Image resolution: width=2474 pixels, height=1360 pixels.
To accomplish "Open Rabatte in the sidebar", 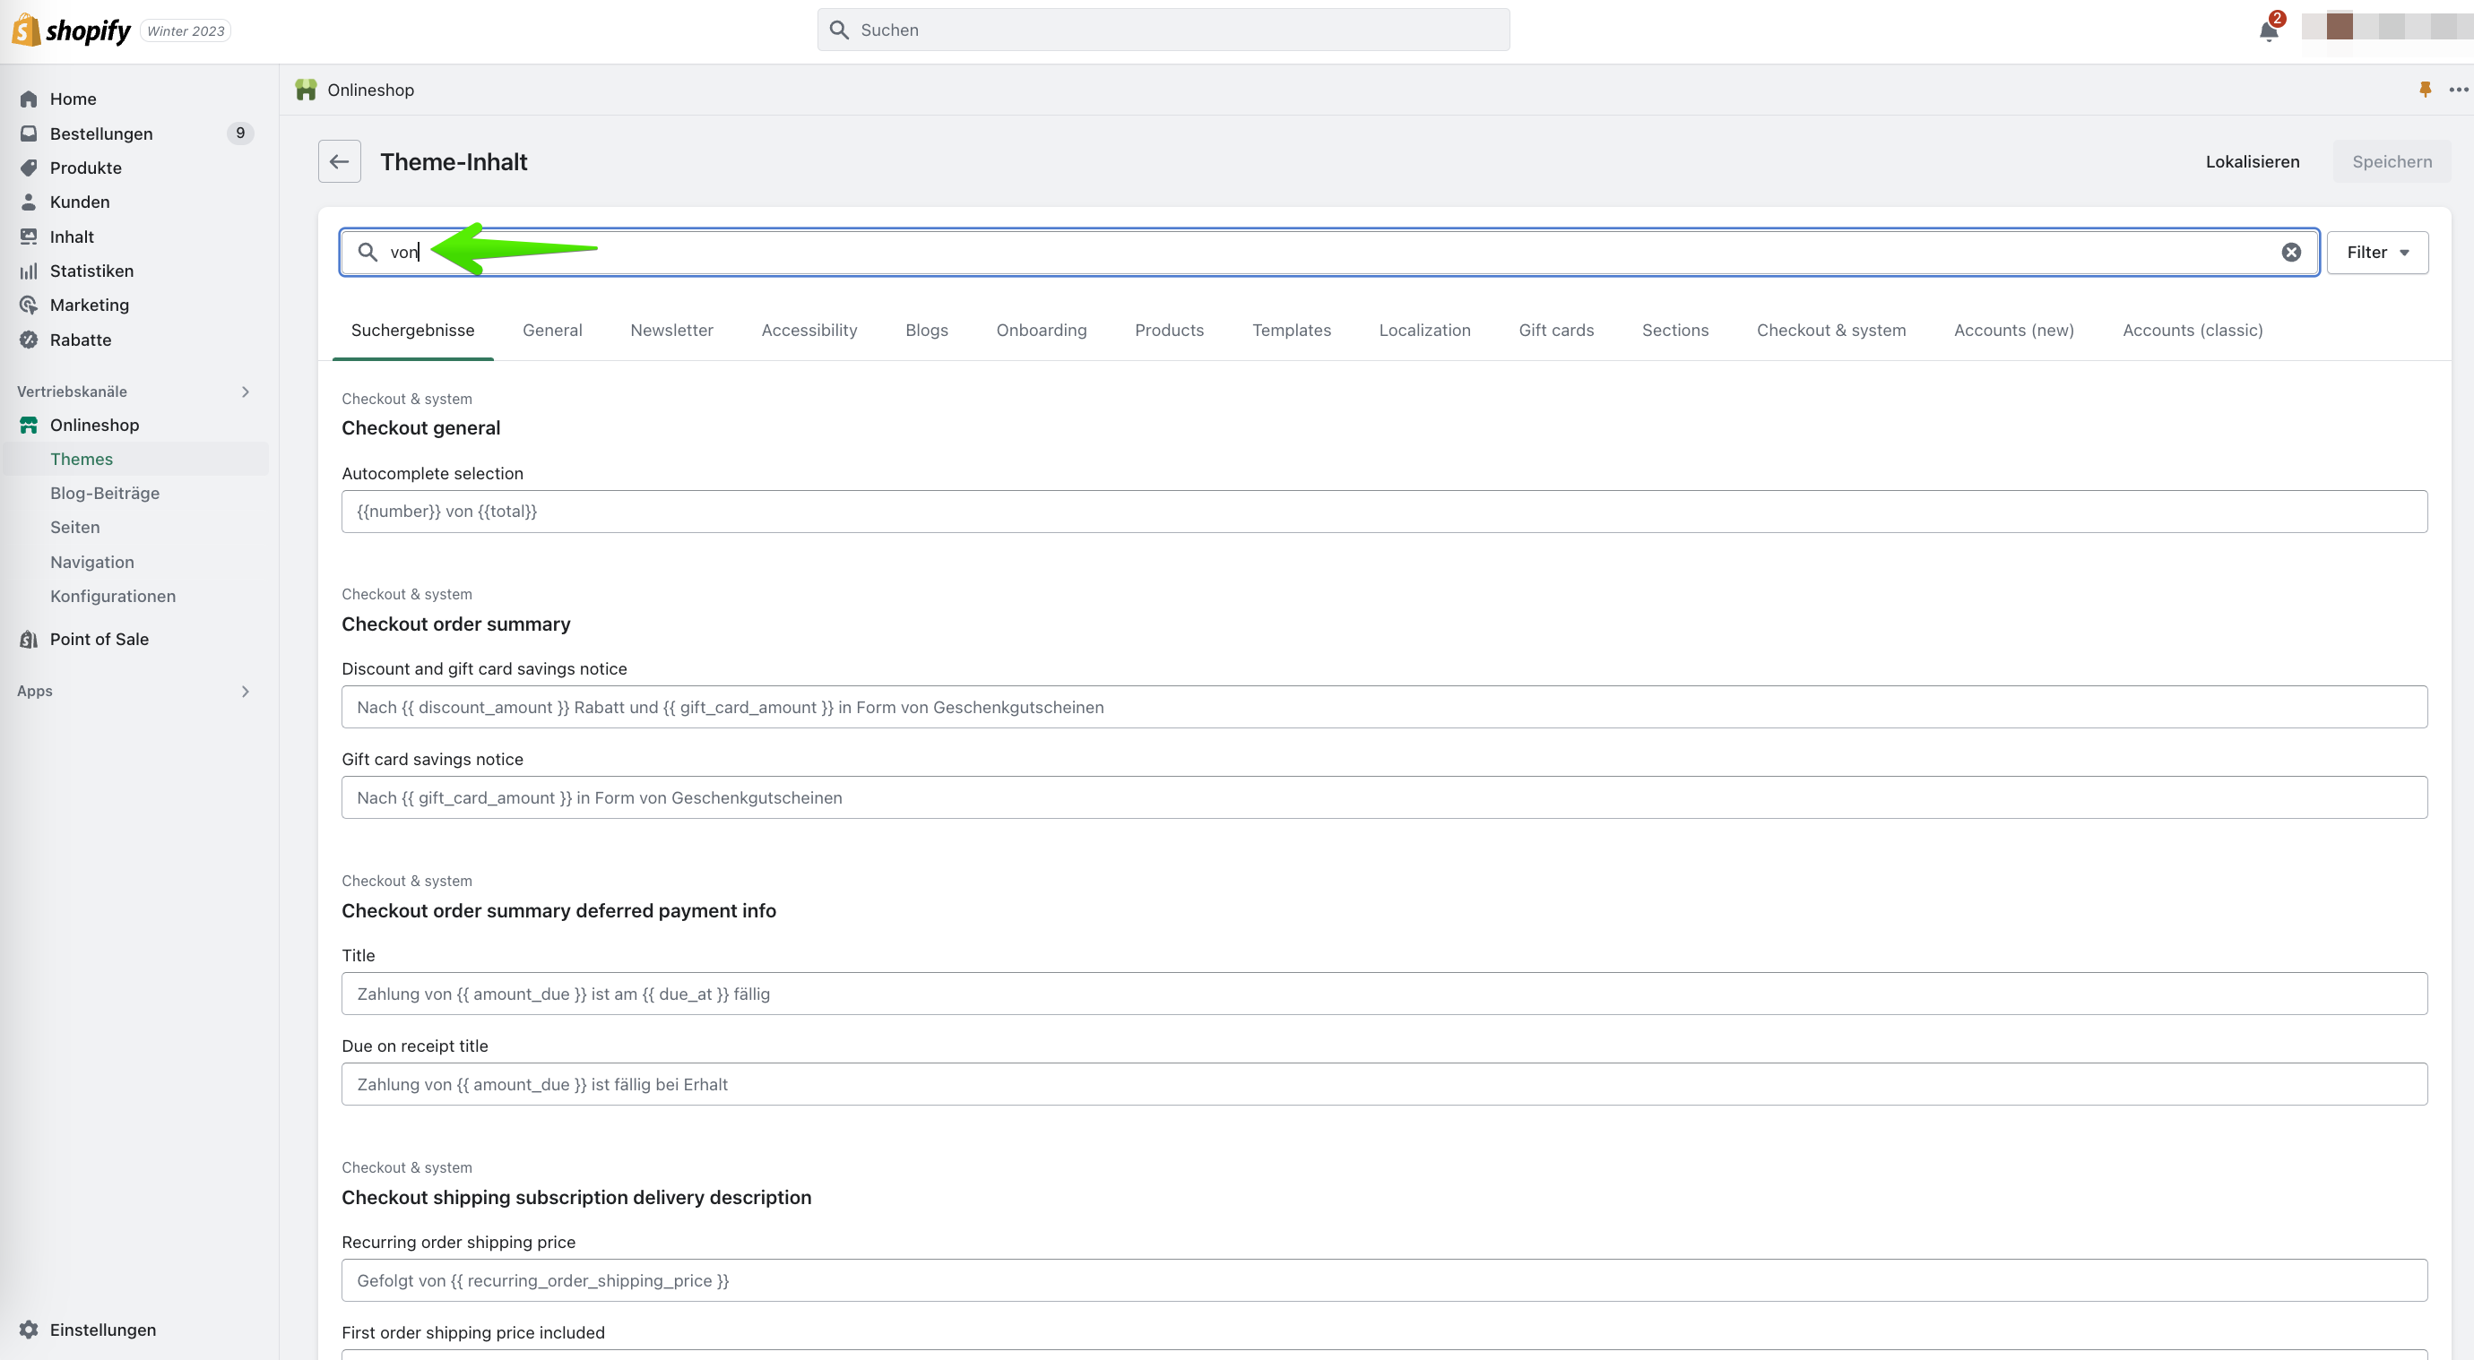I will pyautogui.click(x=80, y=340).
